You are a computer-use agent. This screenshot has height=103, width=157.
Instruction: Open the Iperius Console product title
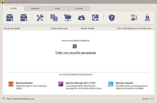coord(125,83)
